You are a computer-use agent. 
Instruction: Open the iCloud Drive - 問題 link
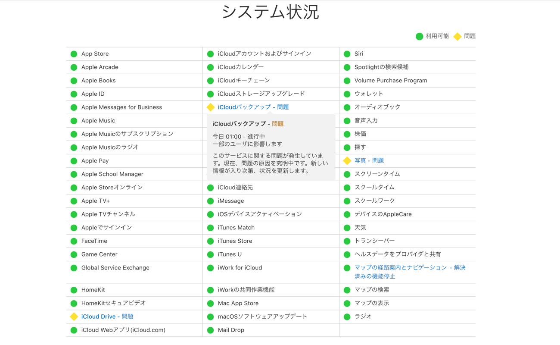tap(107, 317)
